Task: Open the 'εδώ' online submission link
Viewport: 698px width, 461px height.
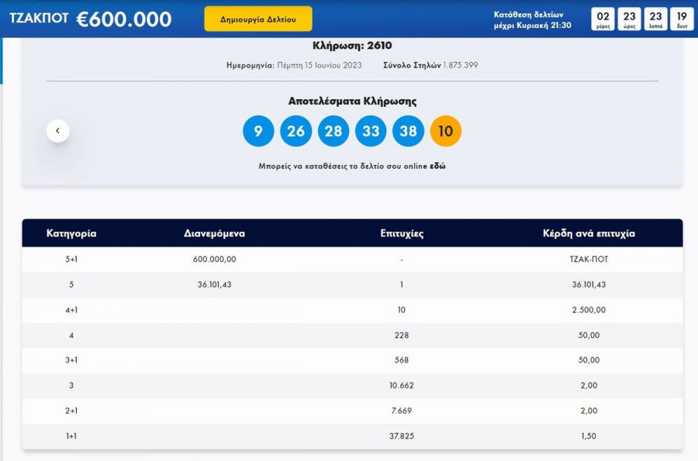Action: (x=438, y=166)
